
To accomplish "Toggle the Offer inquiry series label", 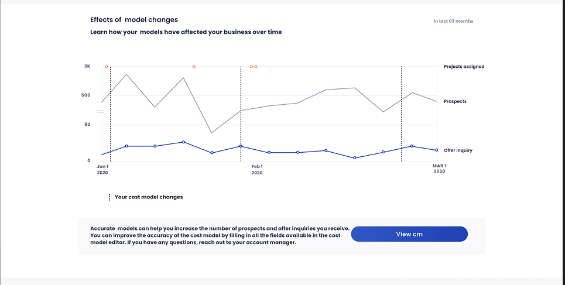I will [458, 150].
